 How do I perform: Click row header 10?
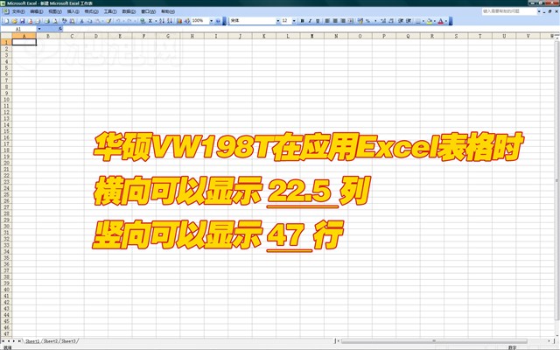6,99
